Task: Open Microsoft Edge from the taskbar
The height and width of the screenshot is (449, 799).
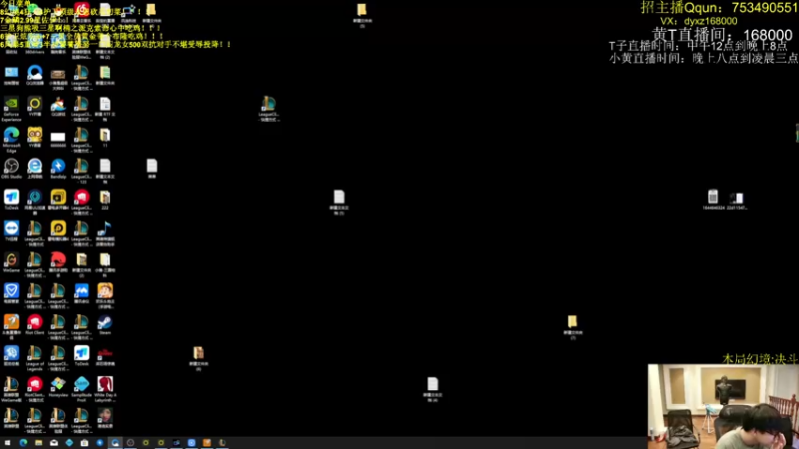Action: [x=23, y=443]
